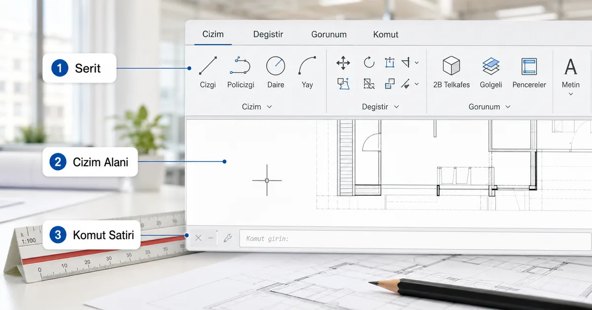Expand the Cizim panel chevron
Screen dimensions: 592x310
point(269,107)
